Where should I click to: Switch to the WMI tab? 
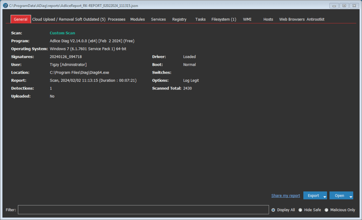247,19
